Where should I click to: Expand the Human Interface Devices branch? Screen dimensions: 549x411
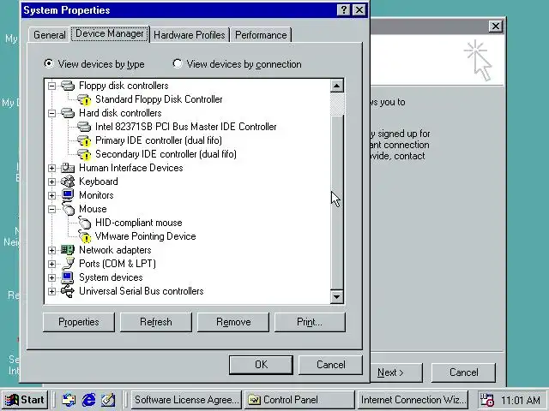[51, 168]
